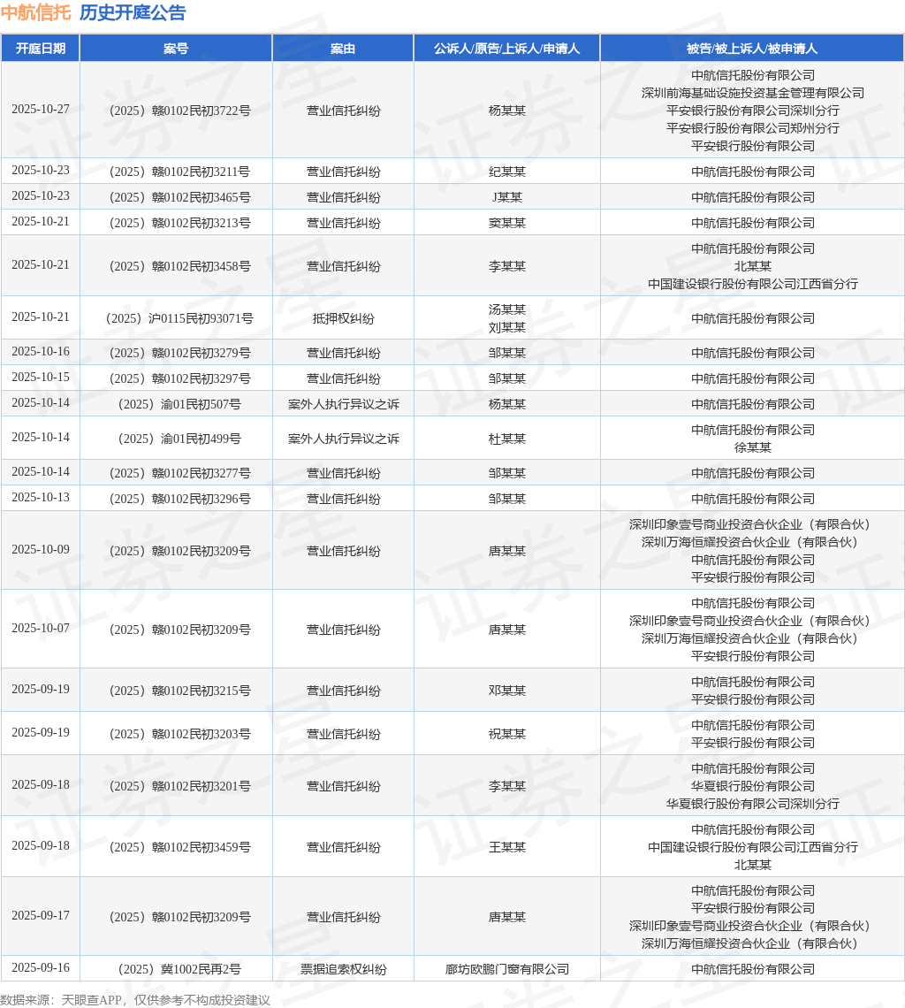The width and height of the screenshot is (905, 1008).
Task: Click defendant 北某某 in the 3458号 row
Action: point(753,266)
